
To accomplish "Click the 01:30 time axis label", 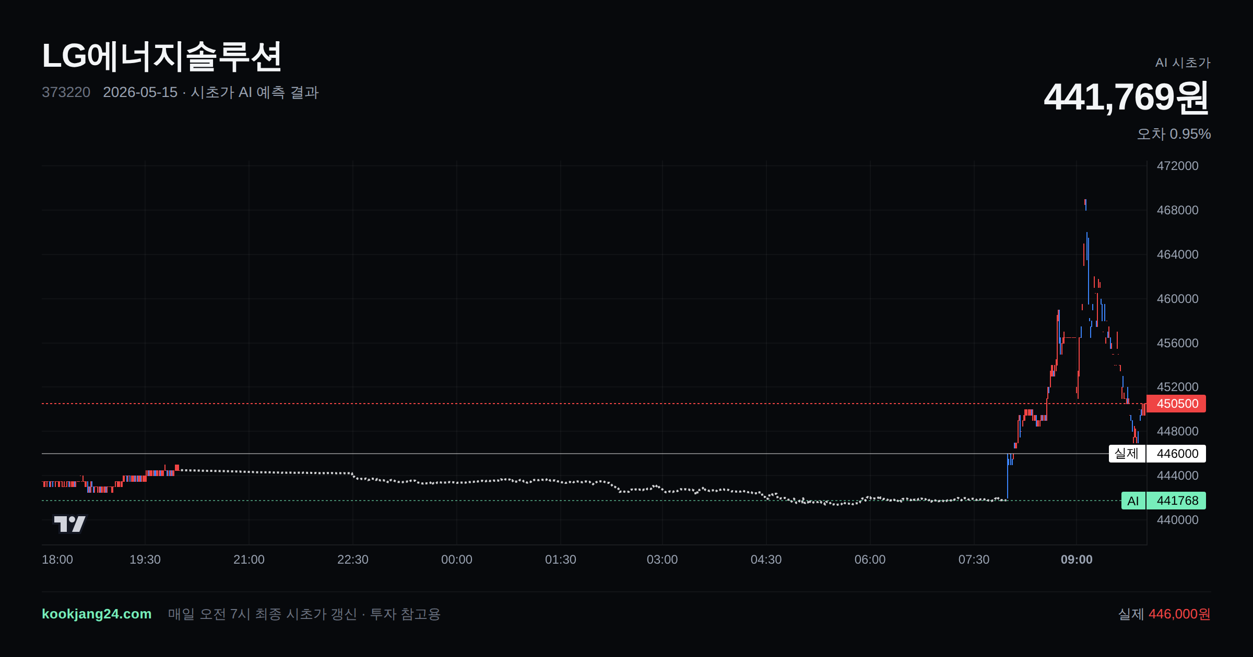I will (561, 559).
